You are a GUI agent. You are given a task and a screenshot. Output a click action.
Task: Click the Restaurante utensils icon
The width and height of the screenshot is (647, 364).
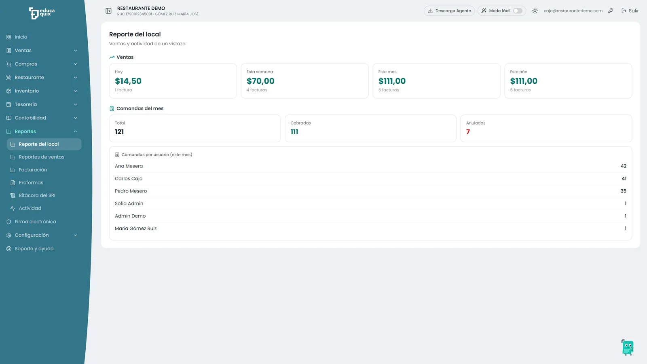coord(9,78)
